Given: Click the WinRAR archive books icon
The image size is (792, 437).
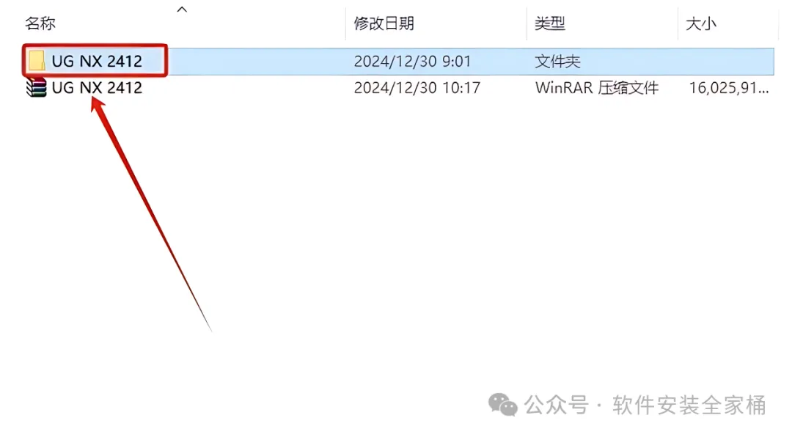Looking at the screenshot, I should [x=37, y=87].
